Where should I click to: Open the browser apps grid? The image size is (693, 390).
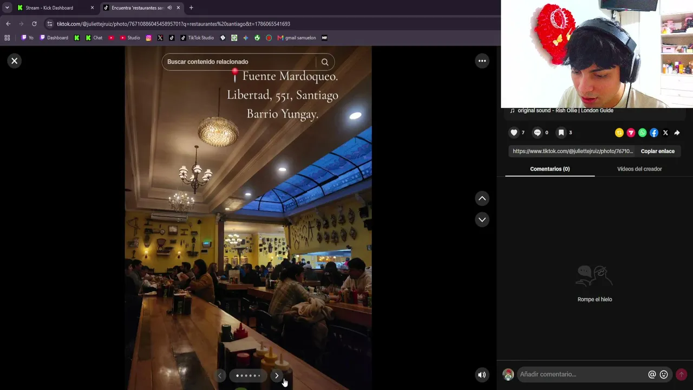click(7, 38)
